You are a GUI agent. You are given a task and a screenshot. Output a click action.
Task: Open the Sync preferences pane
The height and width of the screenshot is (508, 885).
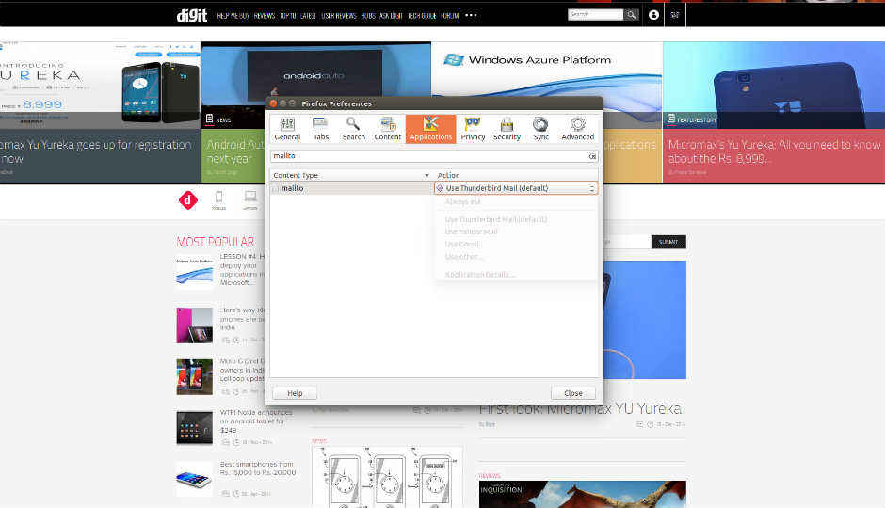(540, 129)
